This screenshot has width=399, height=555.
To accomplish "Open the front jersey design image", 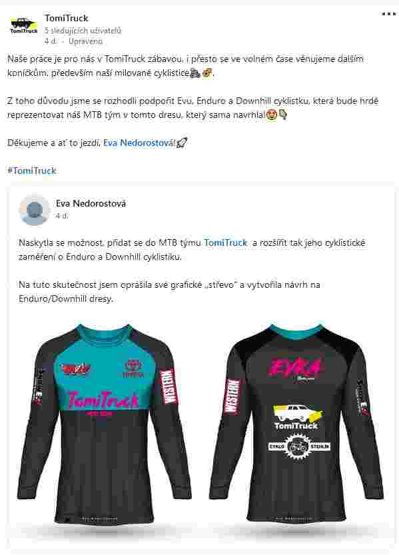I will 105,423.
